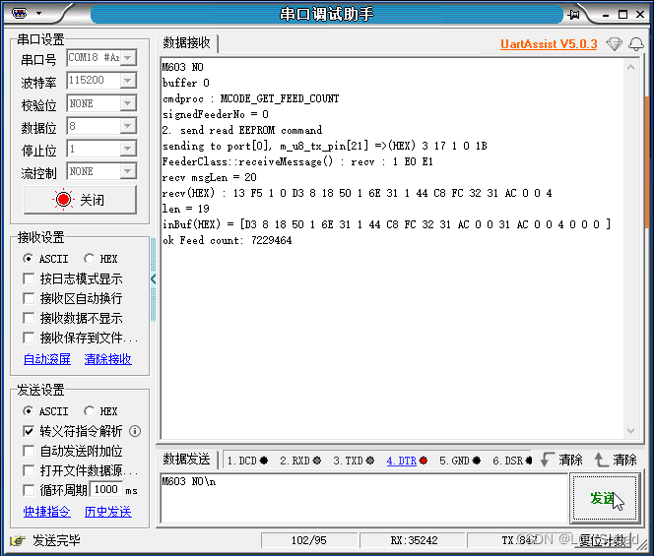Expand the title bar dropdown arrow
The width and height of the screenshot is (654, 556).
38,14
